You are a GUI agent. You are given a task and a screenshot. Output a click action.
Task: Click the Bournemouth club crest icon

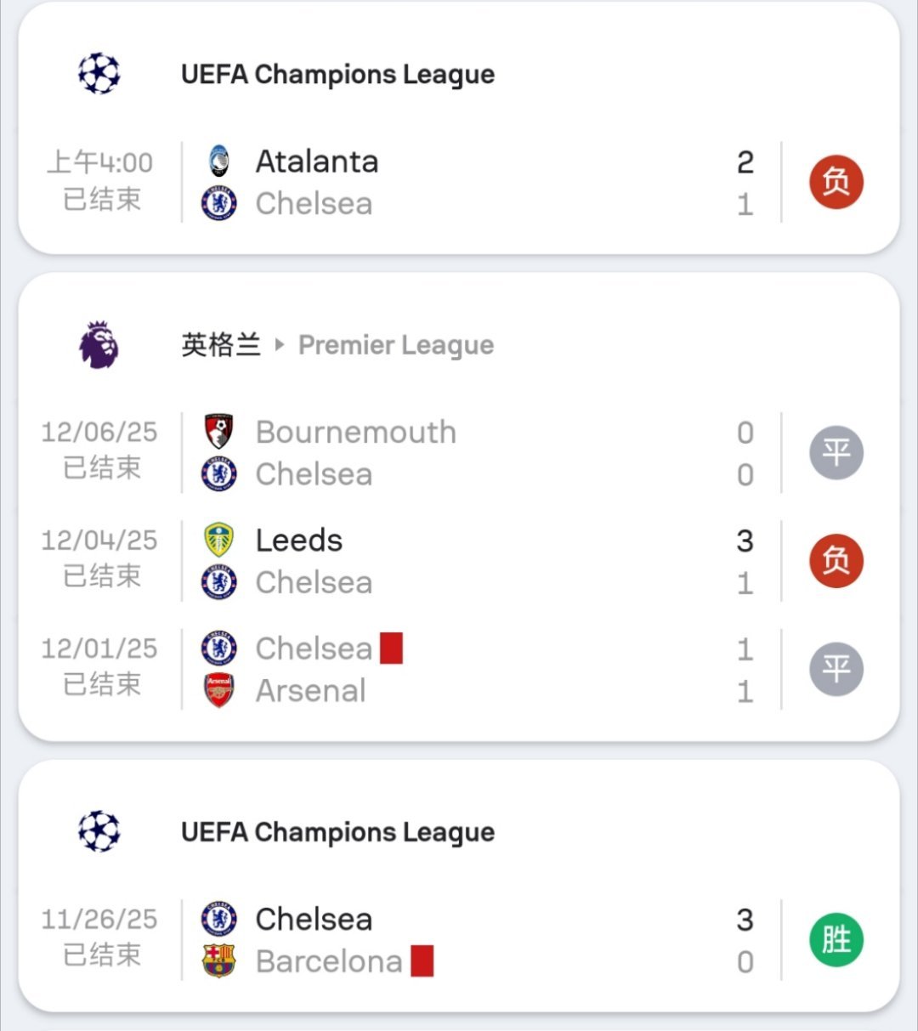(218, 432)
